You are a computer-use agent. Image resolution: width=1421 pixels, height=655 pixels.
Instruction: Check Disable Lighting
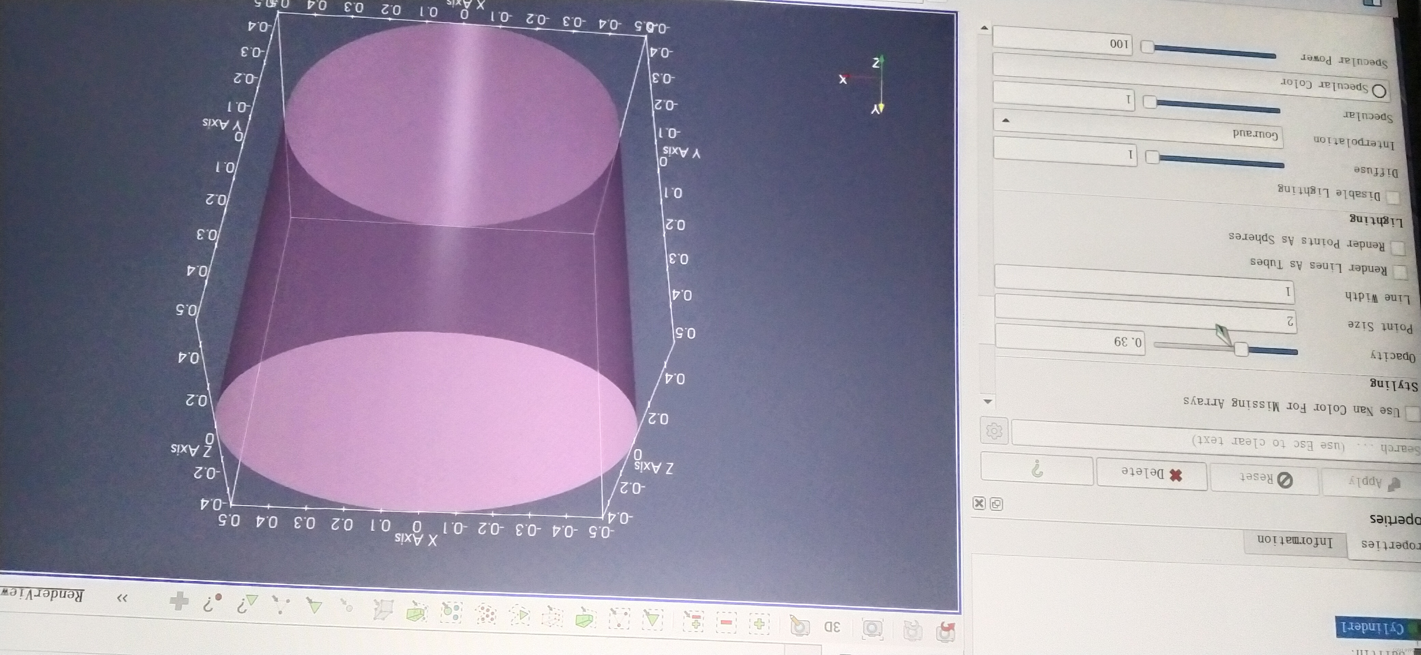pos(1393,197)
